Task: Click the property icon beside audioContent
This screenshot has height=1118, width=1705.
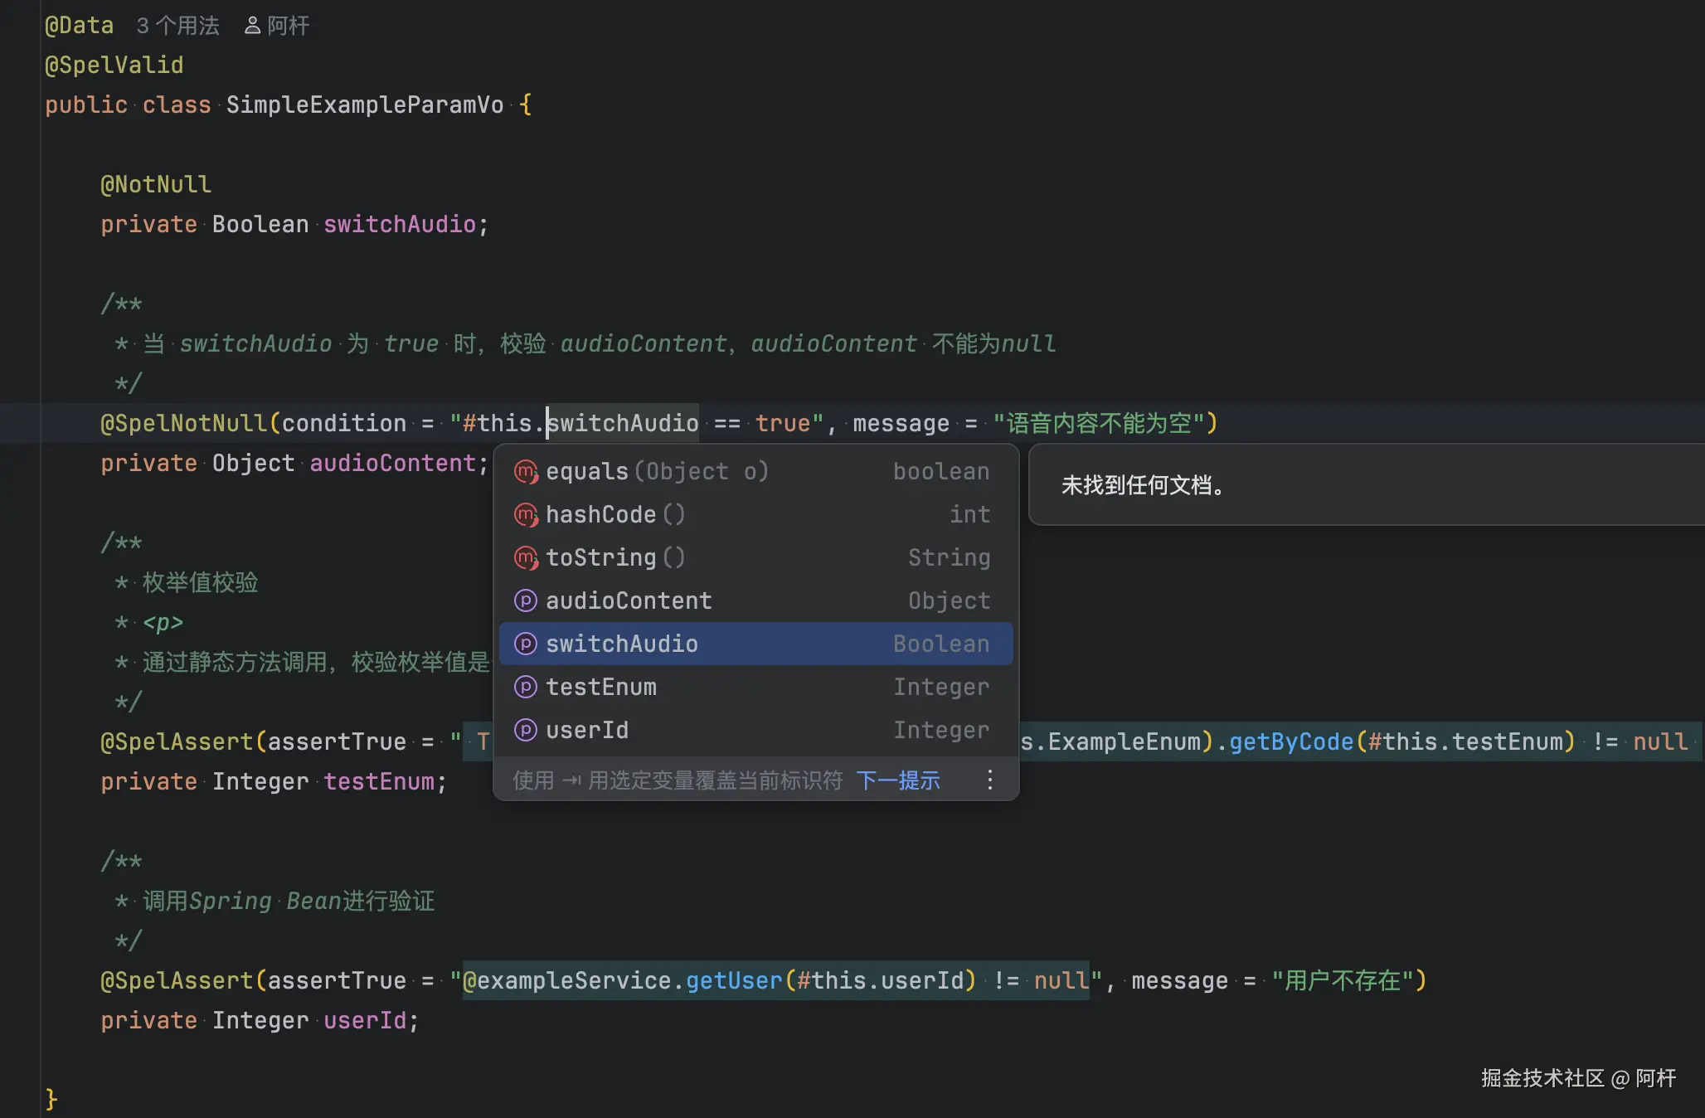Action: [x=526, y=600]
